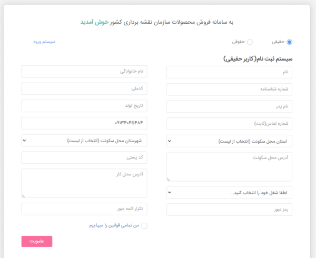Focus the کدملی field
This screenshot has height=258, width=316.
[x=84, y=88]
